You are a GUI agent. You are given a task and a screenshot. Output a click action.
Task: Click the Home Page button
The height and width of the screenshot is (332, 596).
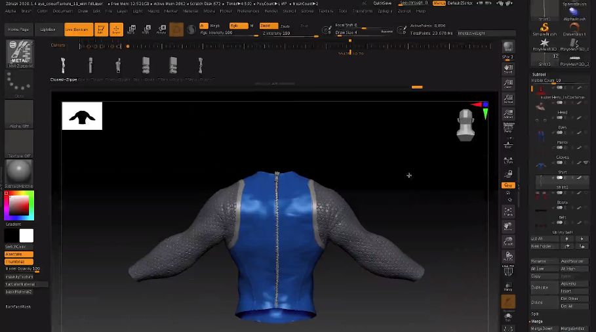pos(18,30)
